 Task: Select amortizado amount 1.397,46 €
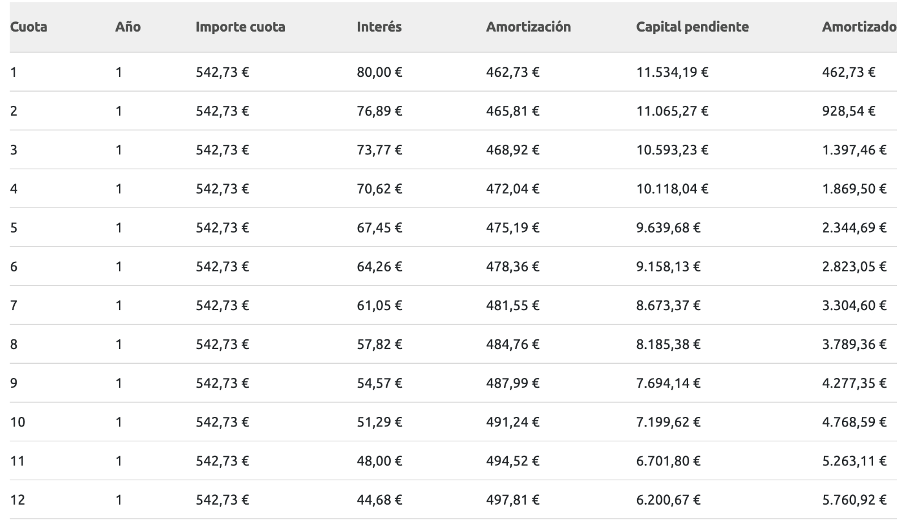coord(854,150)
